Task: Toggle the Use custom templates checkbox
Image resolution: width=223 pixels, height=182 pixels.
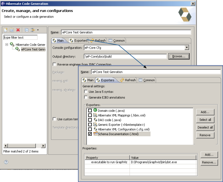Action: coord(54,119)
